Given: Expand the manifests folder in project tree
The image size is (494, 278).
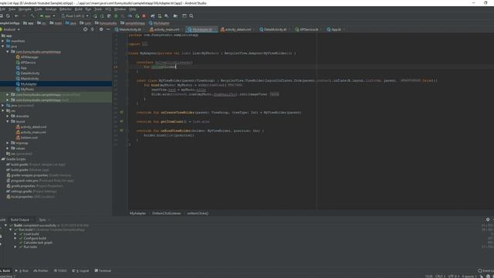Looking at the screenshot, I should point(3,41).
